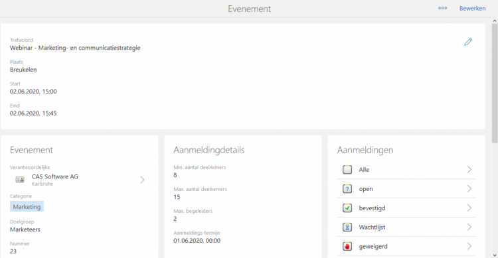Click the pencil edit icon

coord(468,42)
